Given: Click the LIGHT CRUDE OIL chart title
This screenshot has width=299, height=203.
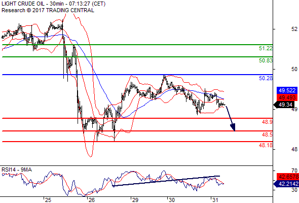Looking at the screenshot, I should coord(22,4).
